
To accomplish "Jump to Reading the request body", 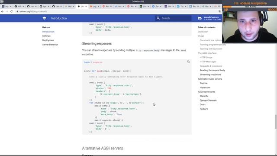I will 213,70.
